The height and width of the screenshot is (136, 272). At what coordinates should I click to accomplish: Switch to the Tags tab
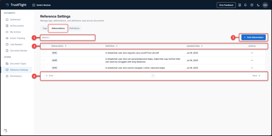coord(45,28)
